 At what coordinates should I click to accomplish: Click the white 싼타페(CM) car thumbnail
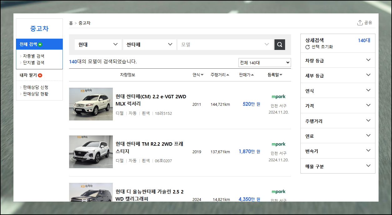pos(91,104)
